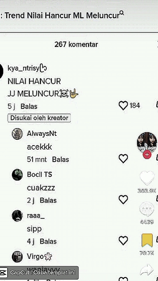
Task: Tap the search magnifier icon beside Meluncur
Action: (122, 13)
